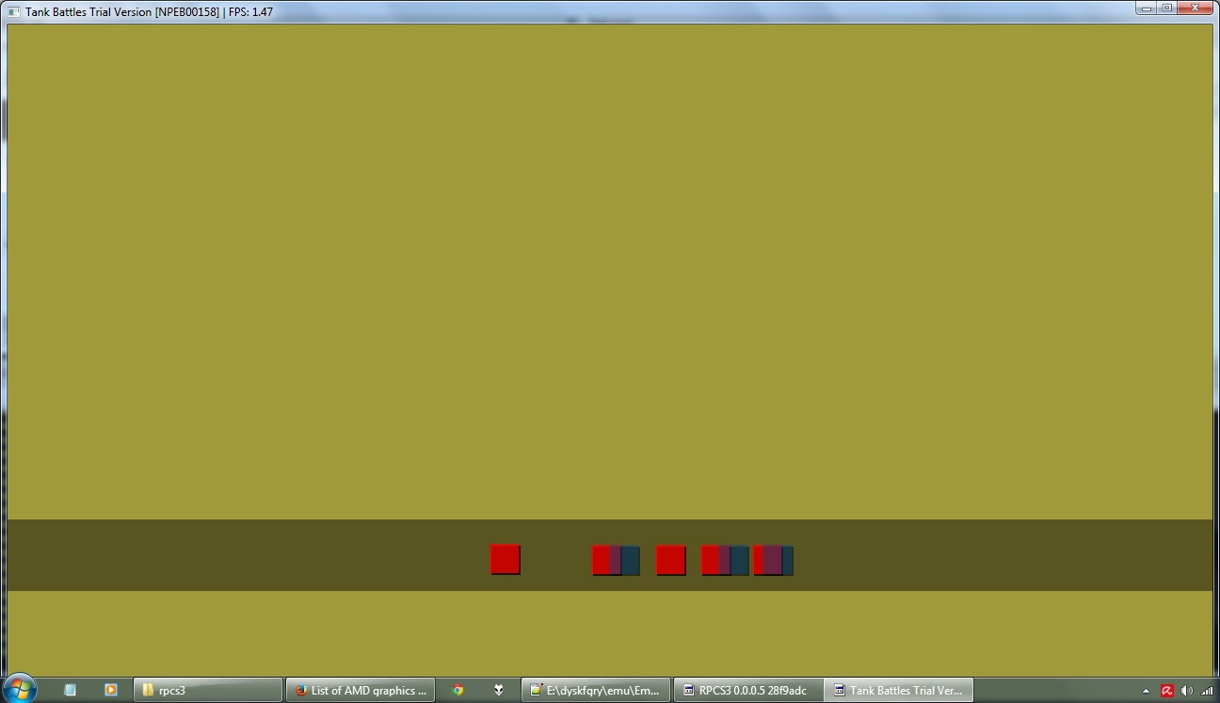Viewport: 1220px width, 703px height.
Task: Click the volume speaker tray icon
Action: pos(1186,691)
